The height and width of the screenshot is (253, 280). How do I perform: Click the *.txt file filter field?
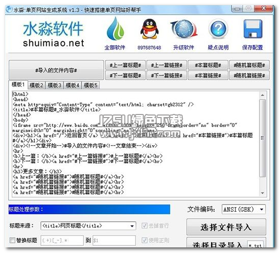click(x=255, y=244)
